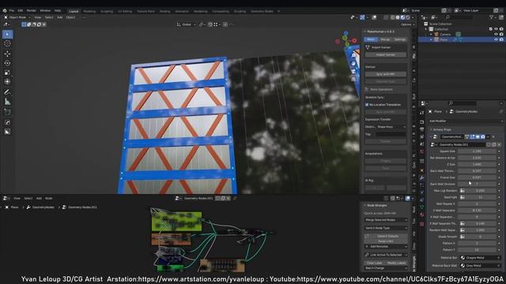Select the Add Cube tool
Viewport: 506px width, 284px height.
tap(7, 112)
